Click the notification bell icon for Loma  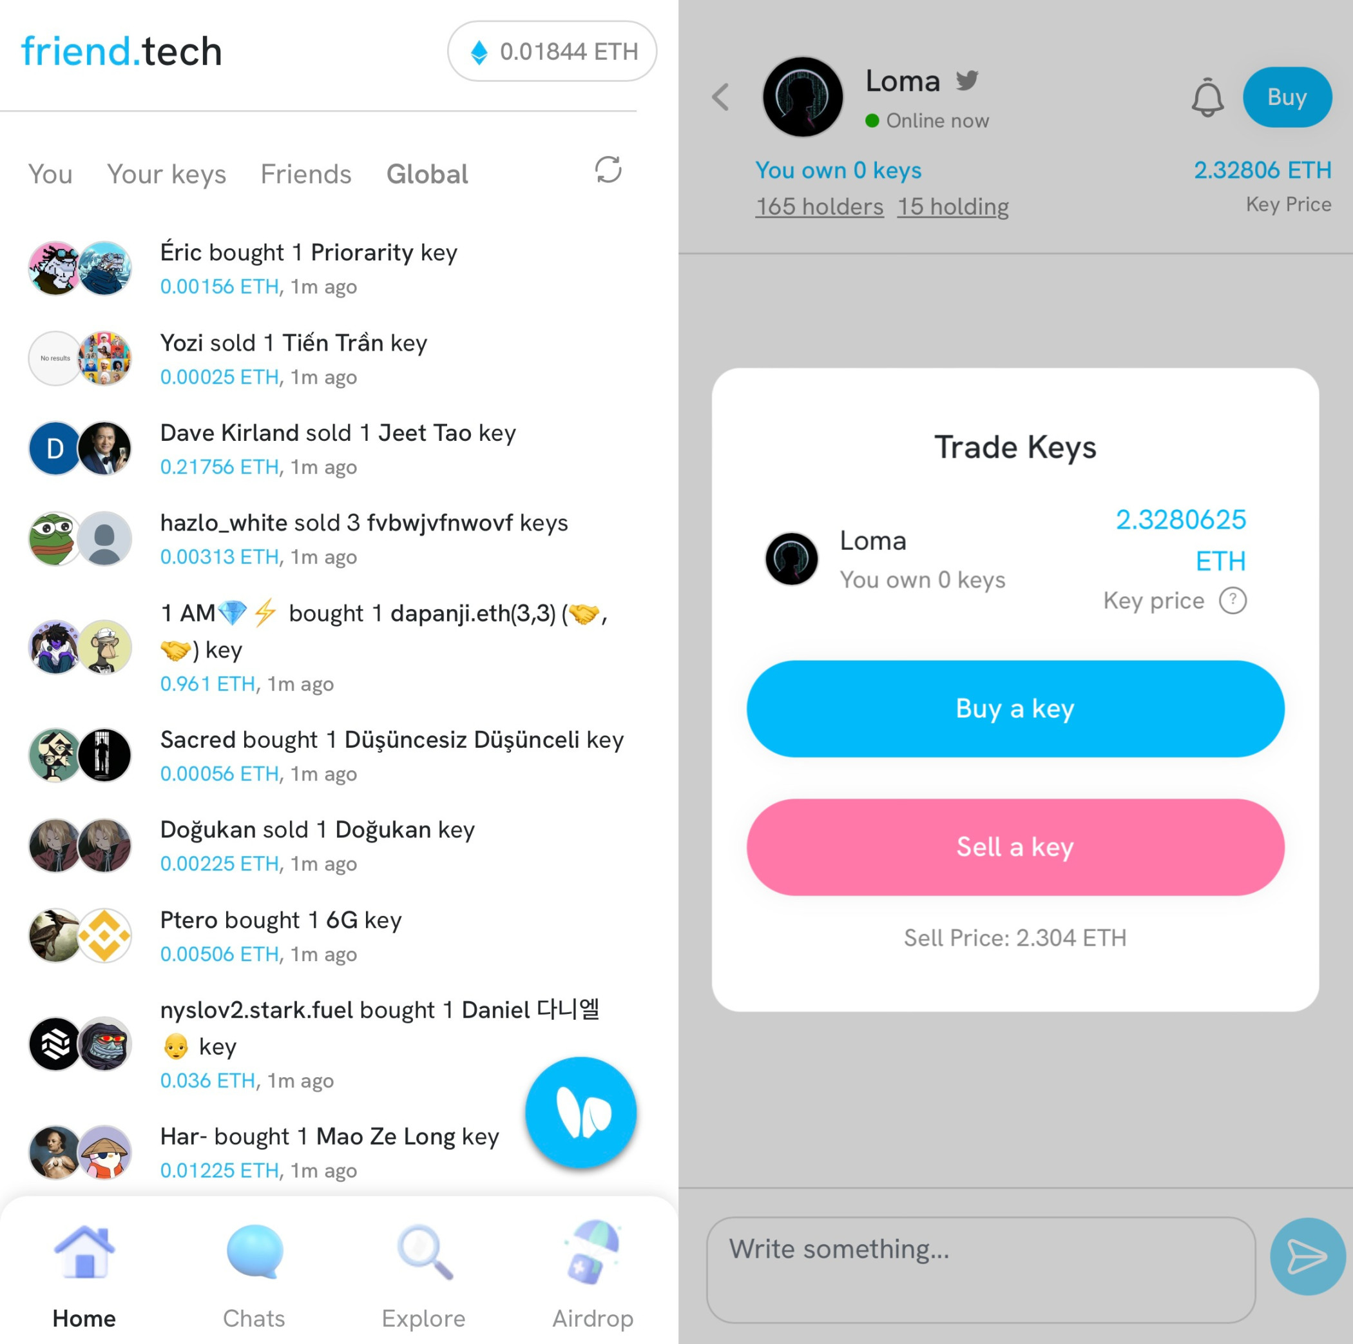[1207, 97]
